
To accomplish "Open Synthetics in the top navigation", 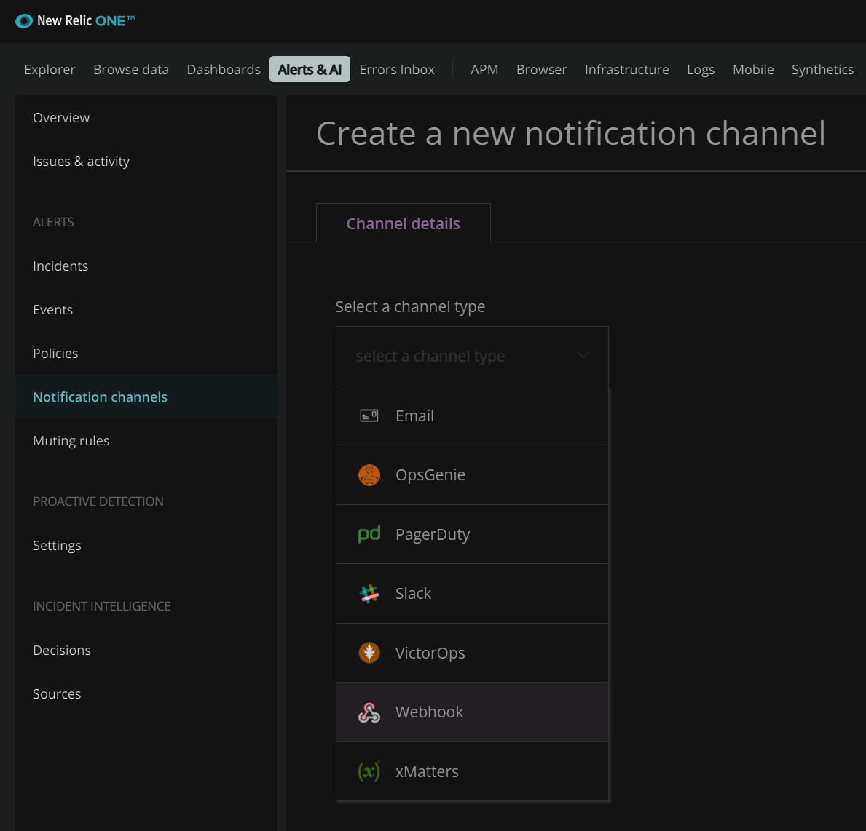I will (x=822, y=70).
